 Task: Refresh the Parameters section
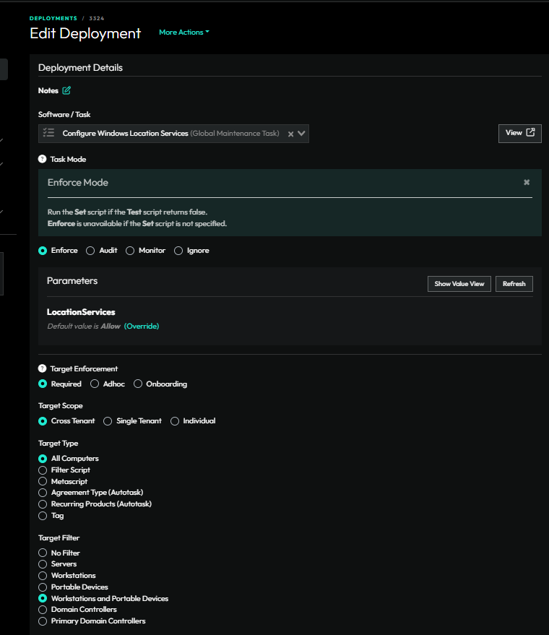pyautogui.click(x=514, y=284)
